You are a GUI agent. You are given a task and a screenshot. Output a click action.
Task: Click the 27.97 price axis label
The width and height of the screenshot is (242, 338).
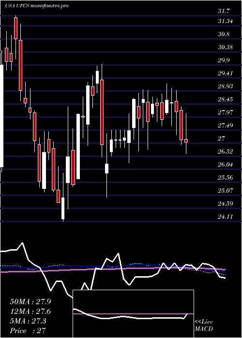[x=226, y=113]
